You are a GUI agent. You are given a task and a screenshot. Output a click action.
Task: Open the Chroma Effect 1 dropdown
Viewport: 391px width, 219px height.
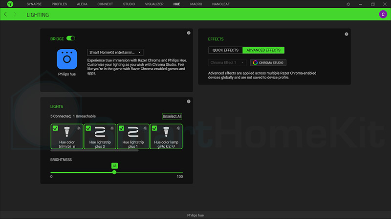(227, 62)
